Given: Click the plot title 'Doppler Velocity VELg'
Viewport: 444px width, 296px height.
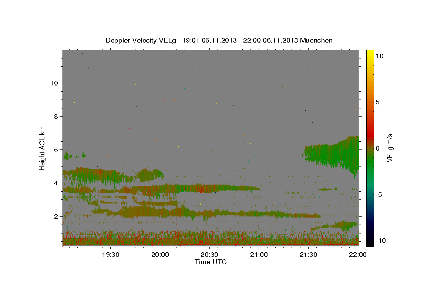Looking at the screenshot, I should [141, 40].
